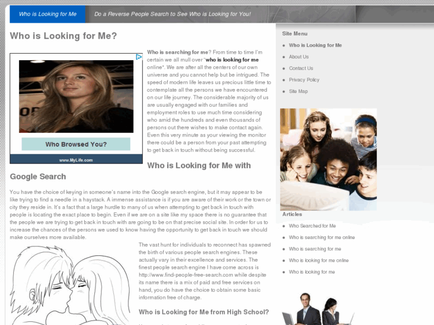This screenshot has width=434, height=325.
Task: Click the AdChoices icon on the ad
Action: [139, 57]
